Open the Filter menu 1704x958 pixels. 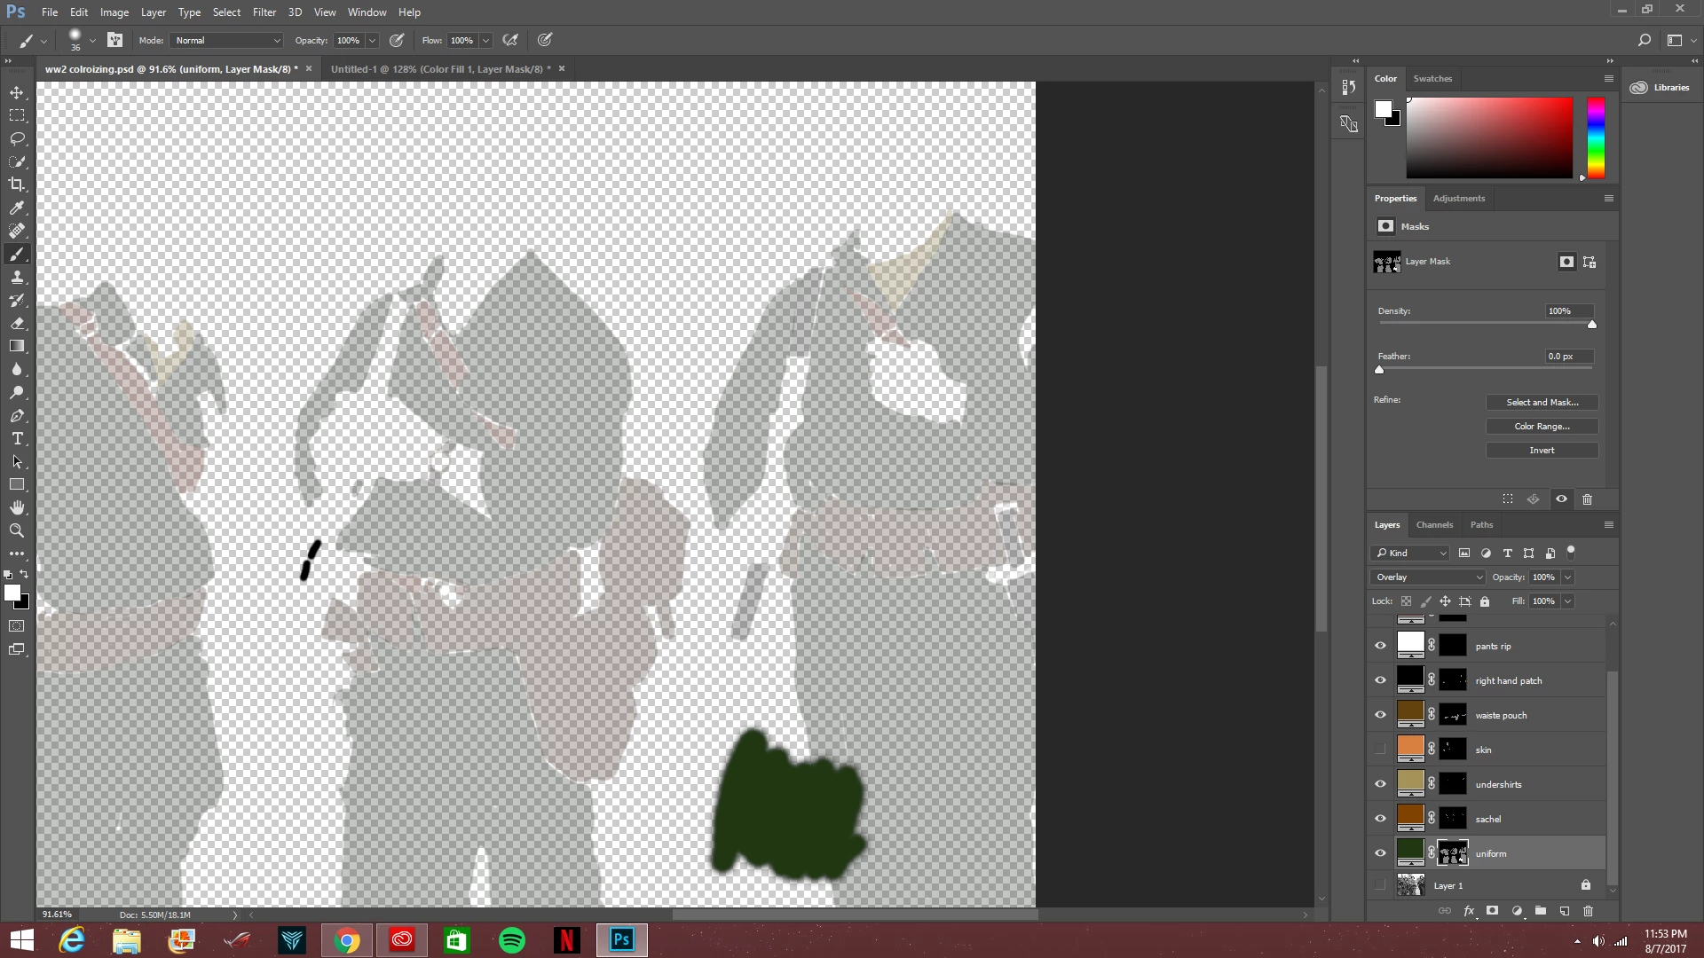pos(264,12)
